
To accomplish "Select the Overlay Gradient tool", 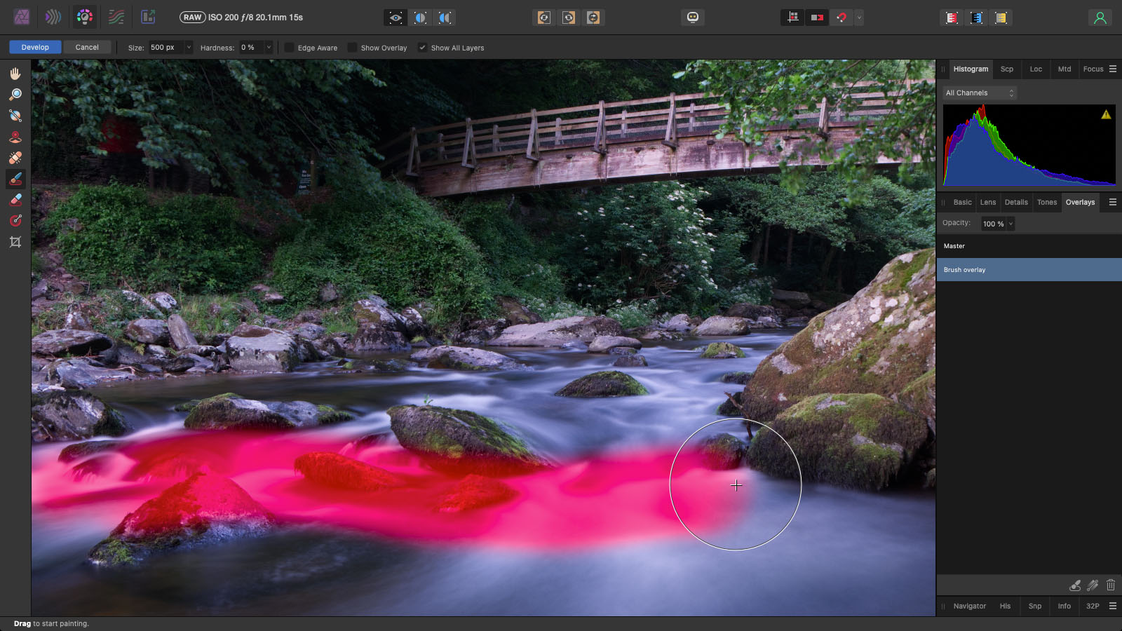I will 15,221.
